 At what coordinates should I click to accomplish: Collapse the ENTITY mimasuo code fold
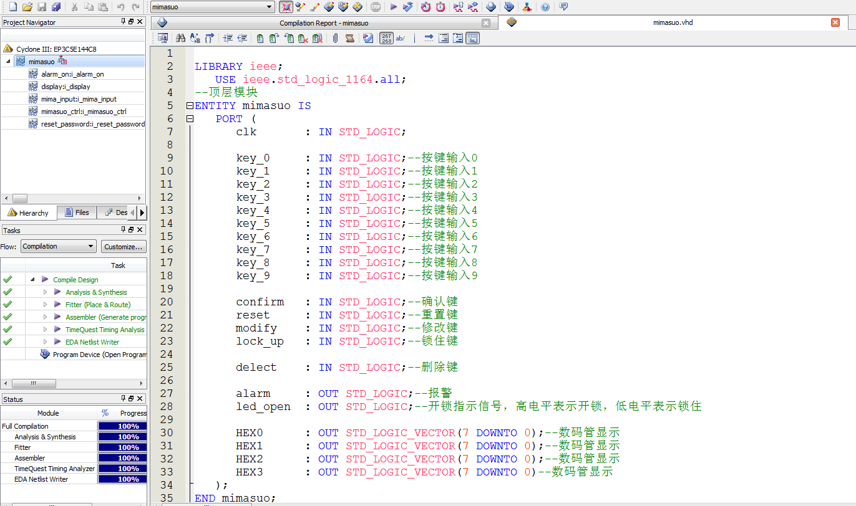pos(190,106)
